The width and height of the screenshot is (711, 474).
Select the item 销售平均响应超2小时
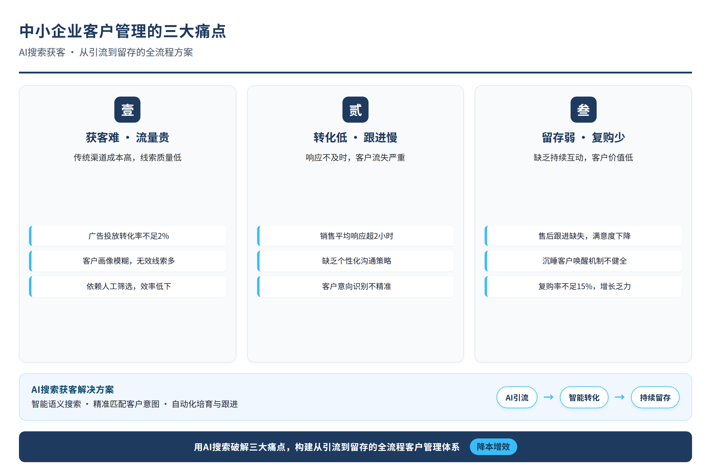pos(355,236)
